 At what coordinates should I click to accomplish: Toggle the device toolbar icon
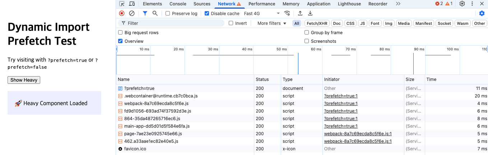tap(132, 4)
